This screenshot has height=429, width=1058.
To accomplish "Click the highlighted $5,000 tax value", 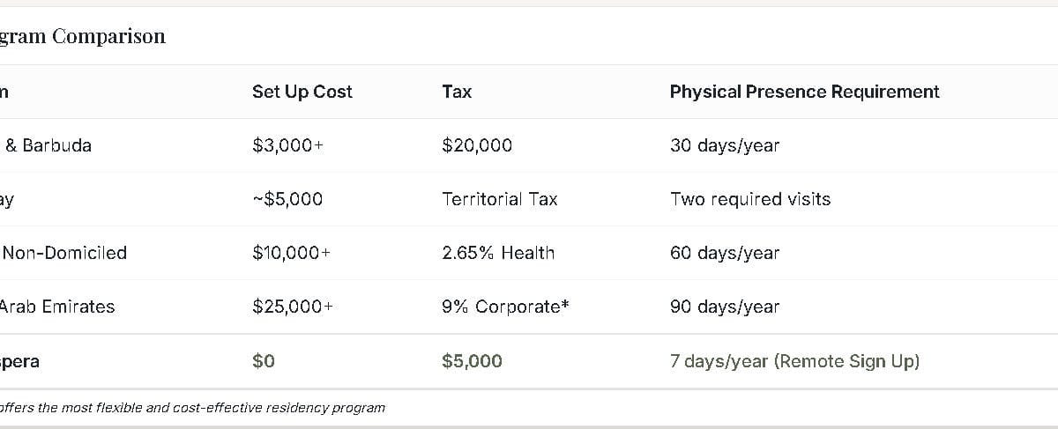I will [472, 361].
